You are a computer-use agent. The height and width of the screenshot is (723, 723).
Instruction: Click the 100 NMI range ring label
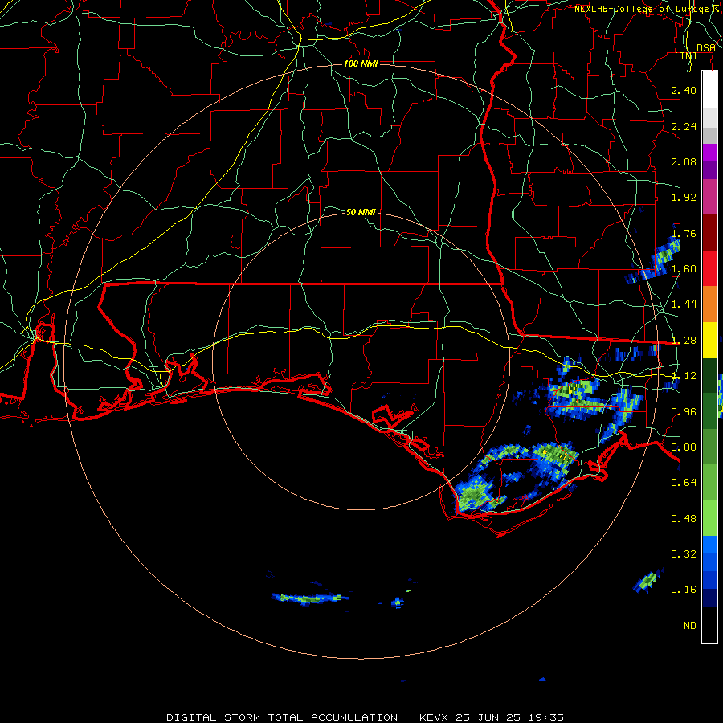coord(361,63)
